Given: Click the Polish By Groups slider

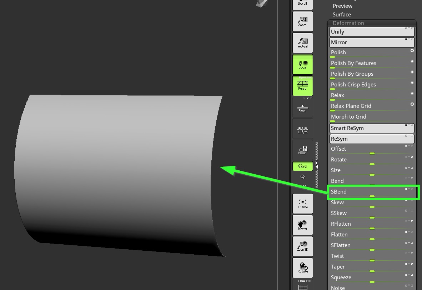Looking at the screenshot, I should (372, 75).
